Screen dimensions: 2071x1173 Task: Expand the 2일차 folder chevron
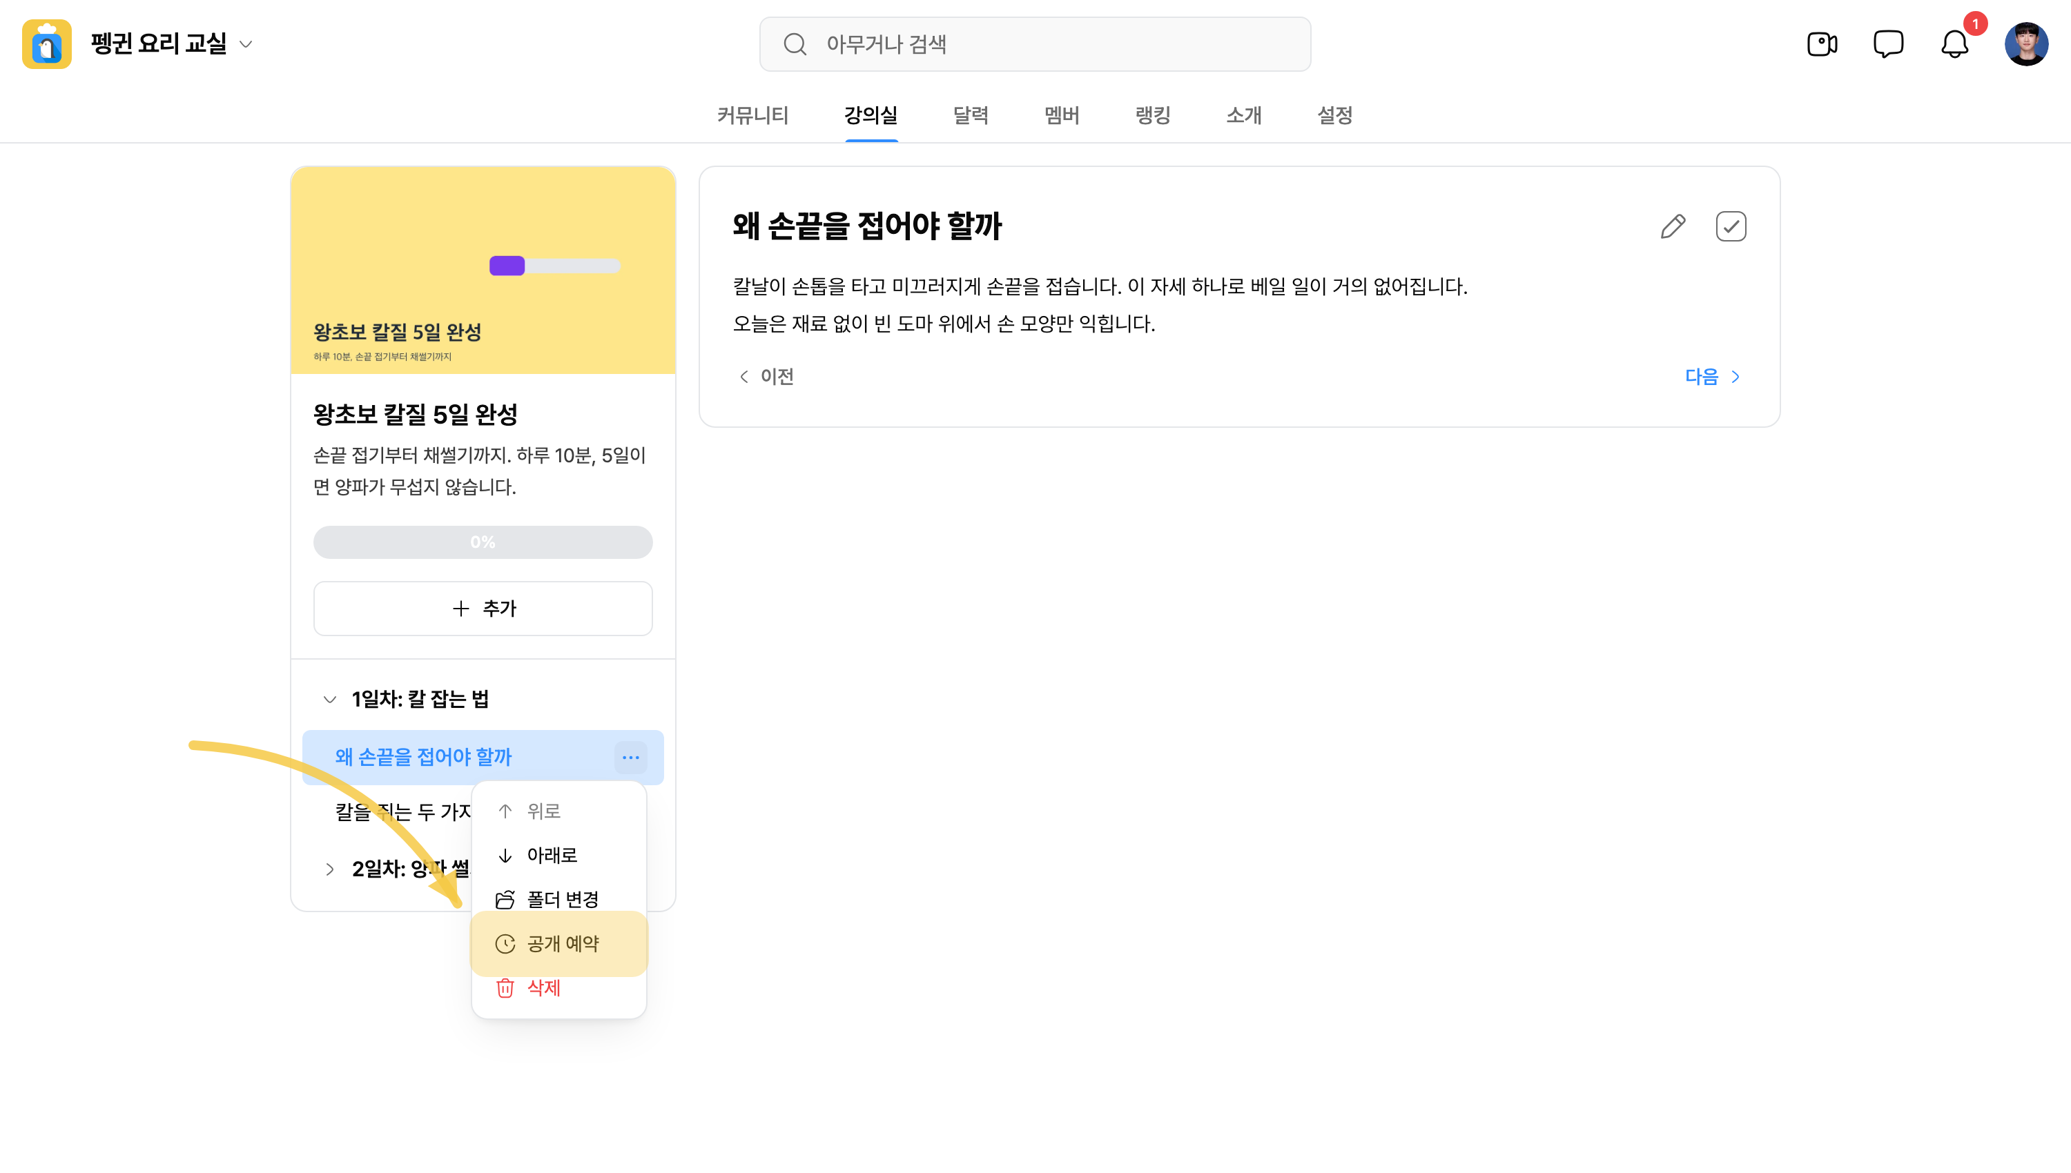point(329,869)
